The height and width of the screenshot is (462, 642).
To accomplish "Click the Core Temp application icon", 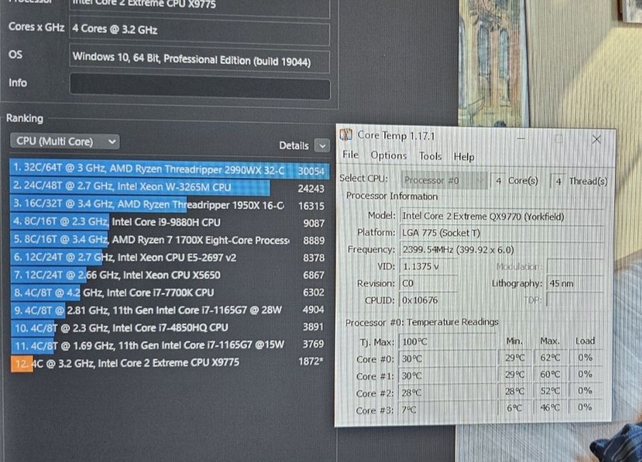I will tap(346, 135).
